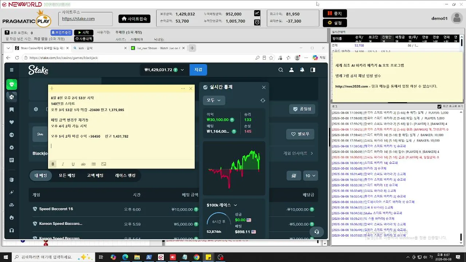Select the 내 베팅 tab
Screen dimensions: 466x262
point(41,175)
